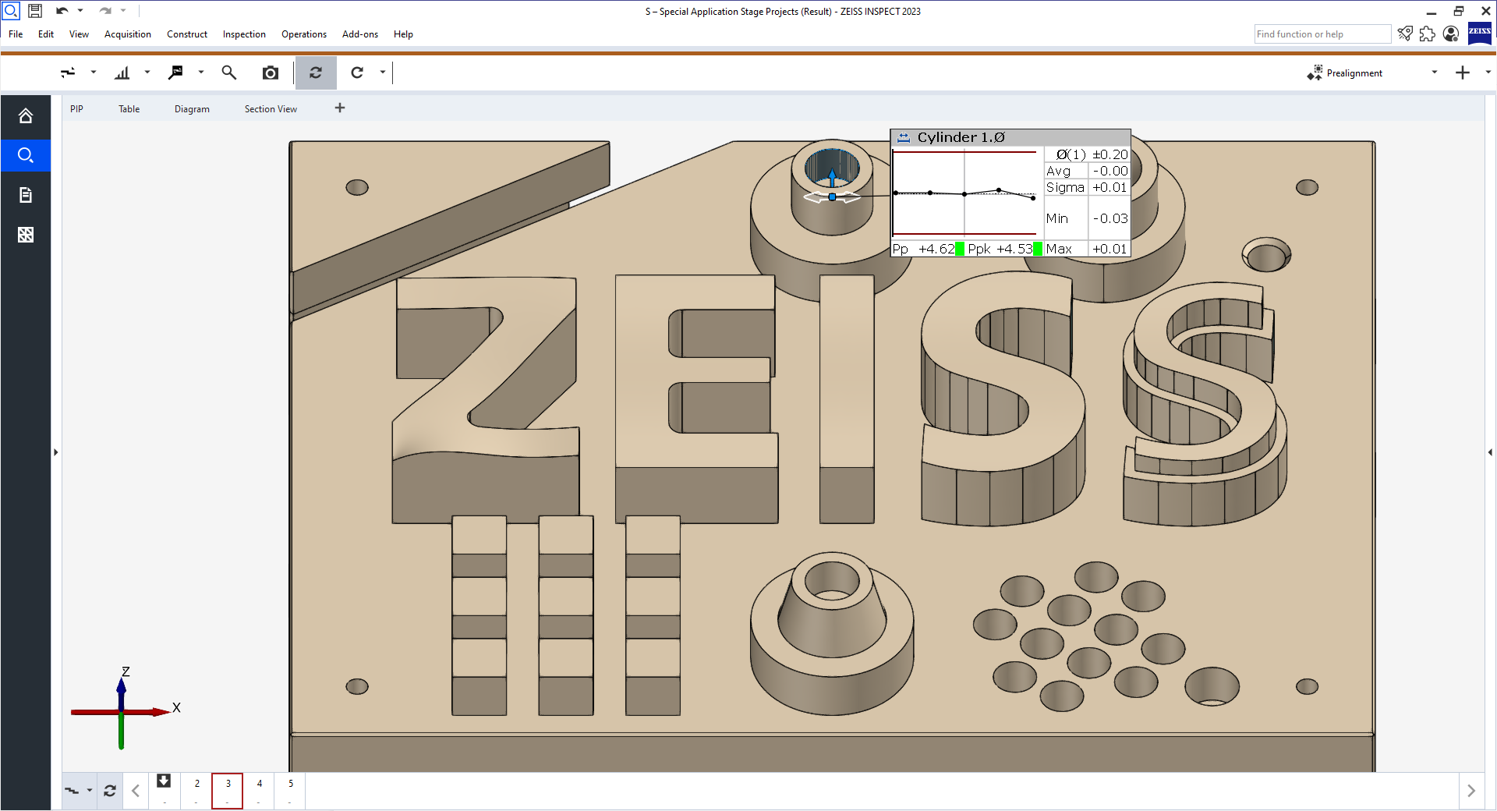Activate the Zoom tool in the toolbar
Image resolution: width=1497 pixels, height=811 pixels.
[x=228, y=73]
